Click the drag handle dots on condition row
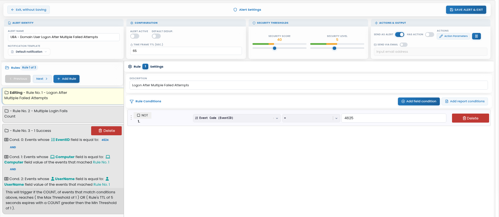The width and height of the screenshot is (499, 217). pos(131,118)
